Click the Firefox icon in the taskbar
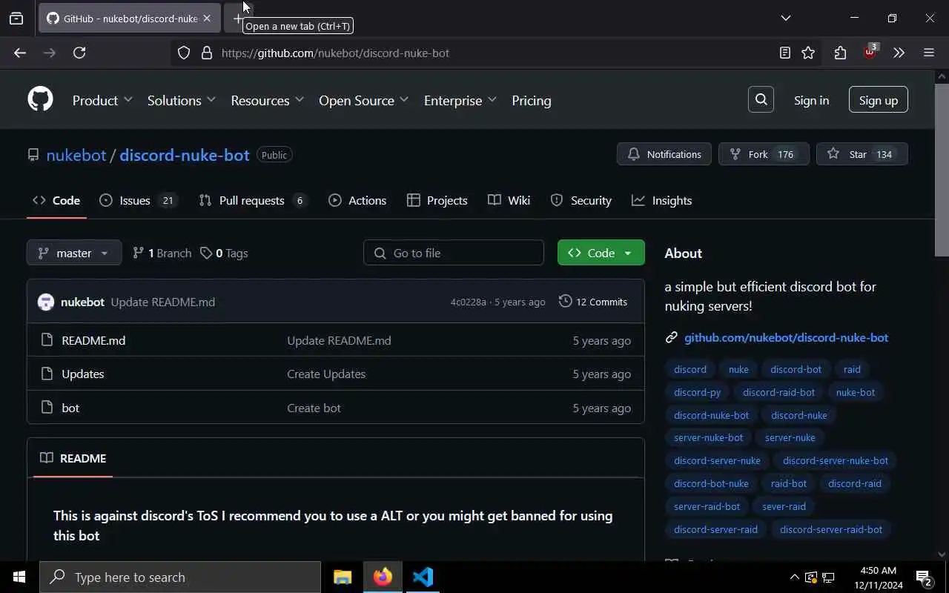 [383, 577]
